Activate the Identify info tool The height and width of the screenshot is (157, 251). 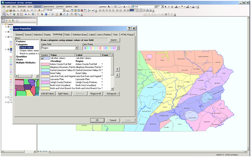tap(46, 14)
